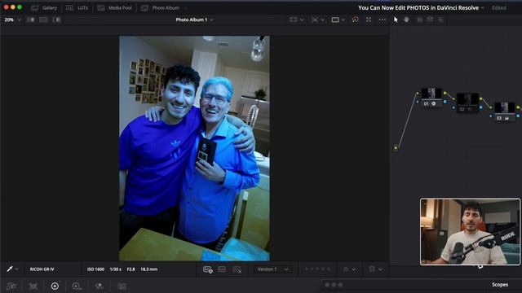The image size is (522, 293).
Task: Click the RICOH GR IV camera label
Action: click(42, 269)
